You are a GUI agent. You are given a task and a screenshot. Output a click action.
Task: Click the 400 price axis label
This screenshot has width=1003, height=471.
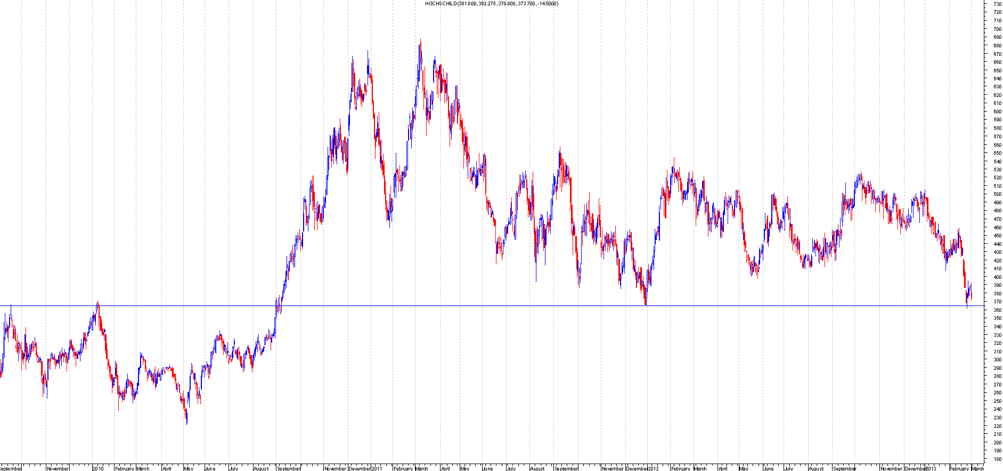[997, 277]
